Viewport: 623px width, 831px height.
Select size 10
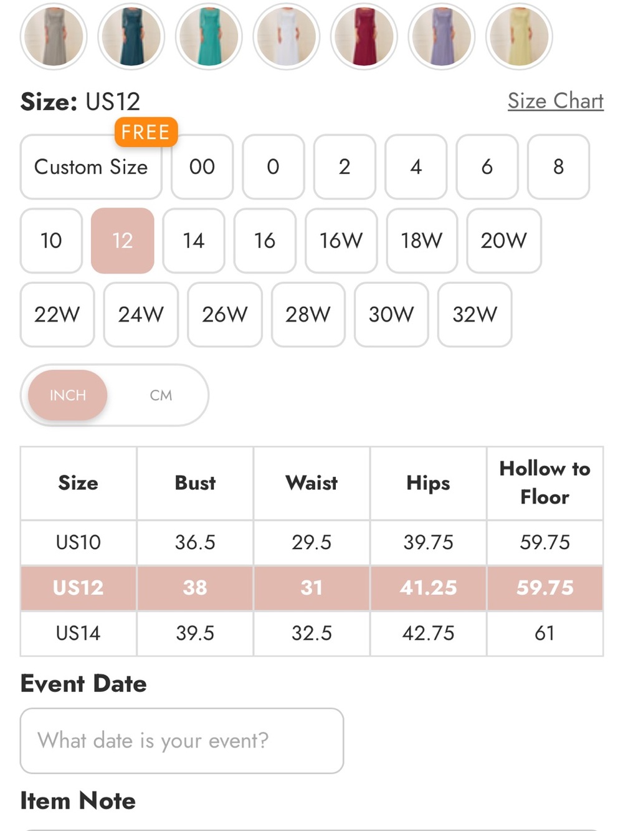[x=51, y=241]
